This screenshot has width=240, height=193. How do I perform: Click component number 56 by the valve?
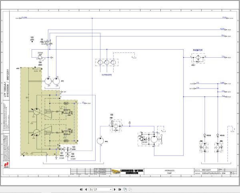click(42, 40)
